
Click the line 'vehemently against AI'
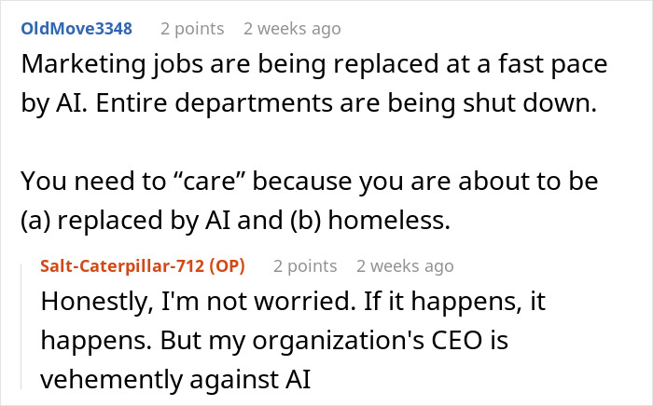click(175, 379)
